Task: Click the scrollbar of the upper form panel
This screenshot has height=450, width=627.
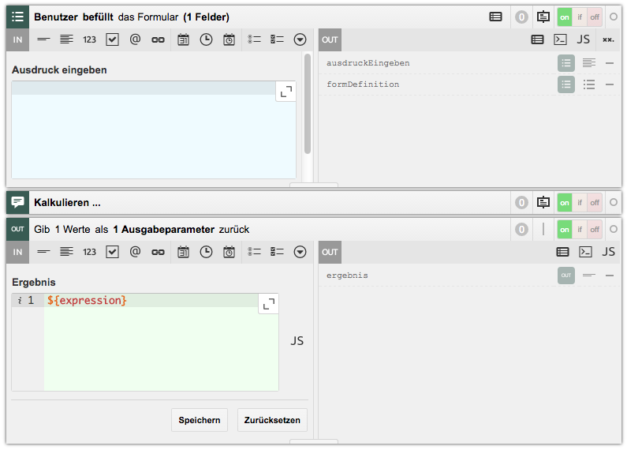Action: pos(308,104)
